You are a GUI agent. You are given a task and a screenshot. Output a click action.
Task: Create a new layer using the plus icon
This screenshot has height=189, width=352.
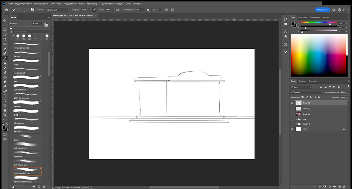pos(339,187)
